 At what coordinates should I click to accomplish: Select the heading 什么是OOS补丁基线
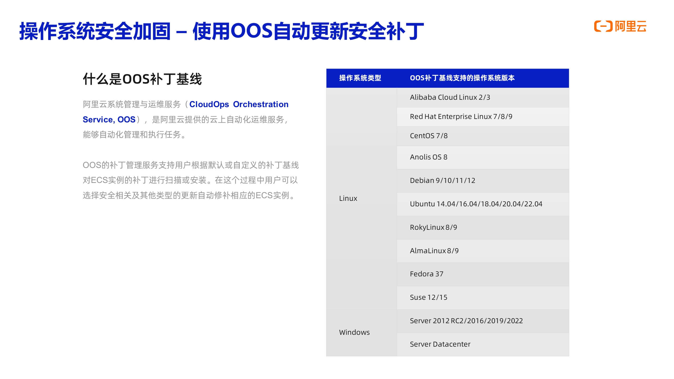(142, 79)
